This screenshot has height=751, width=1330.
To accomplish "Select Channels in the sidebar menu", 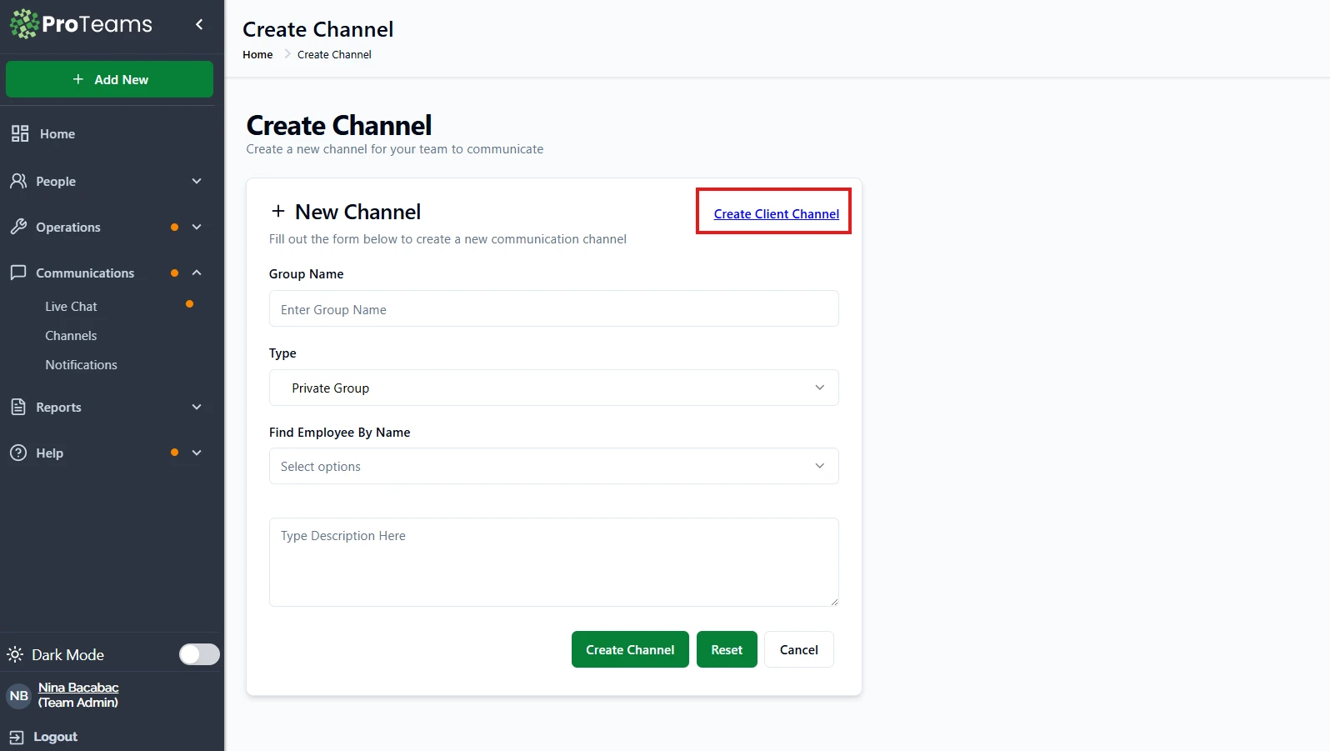I will 71,336.
